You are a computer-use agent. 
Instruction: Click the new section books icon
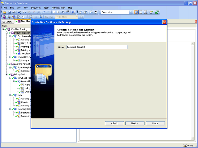[x=9, y=17]
